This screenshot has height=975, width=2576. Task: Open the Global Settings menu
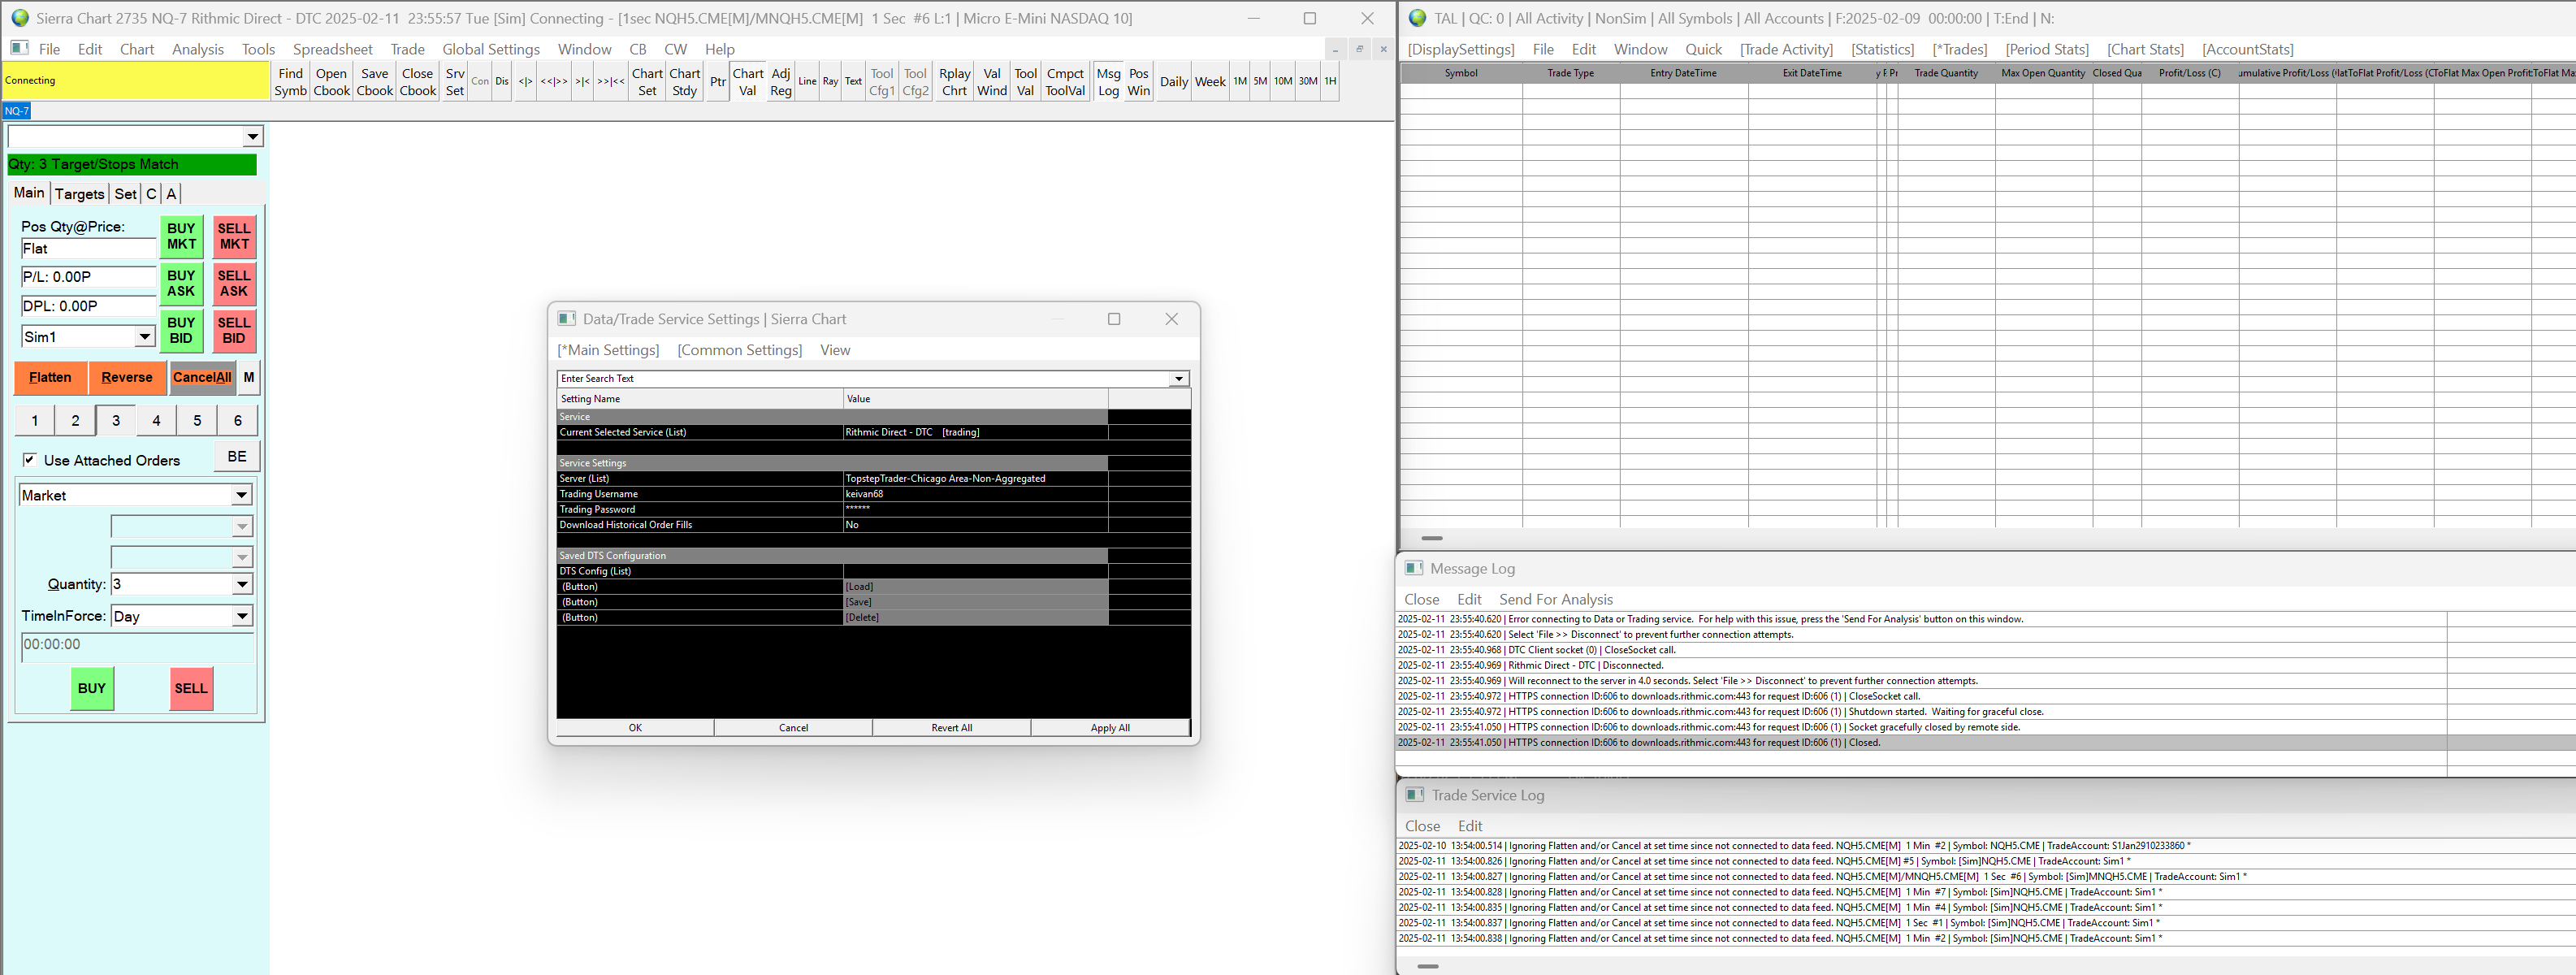coord(490,49)
